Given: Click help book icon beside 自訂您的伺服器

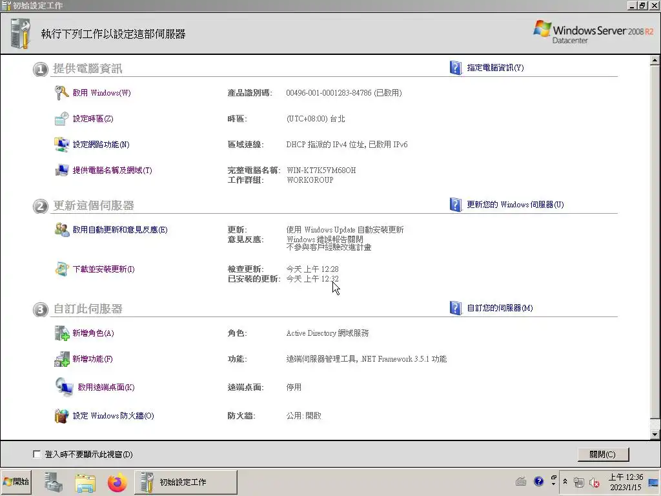Looking at the screenshot, I should click(x=456, y=308).
